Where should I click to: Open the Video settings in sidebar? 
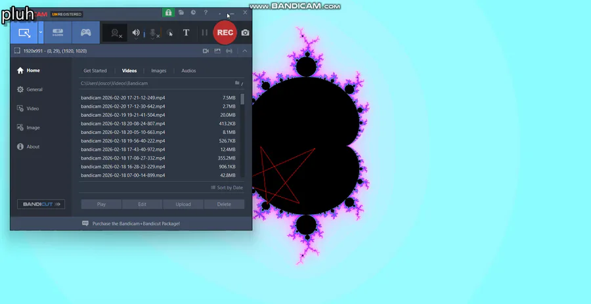pos(28,108)
